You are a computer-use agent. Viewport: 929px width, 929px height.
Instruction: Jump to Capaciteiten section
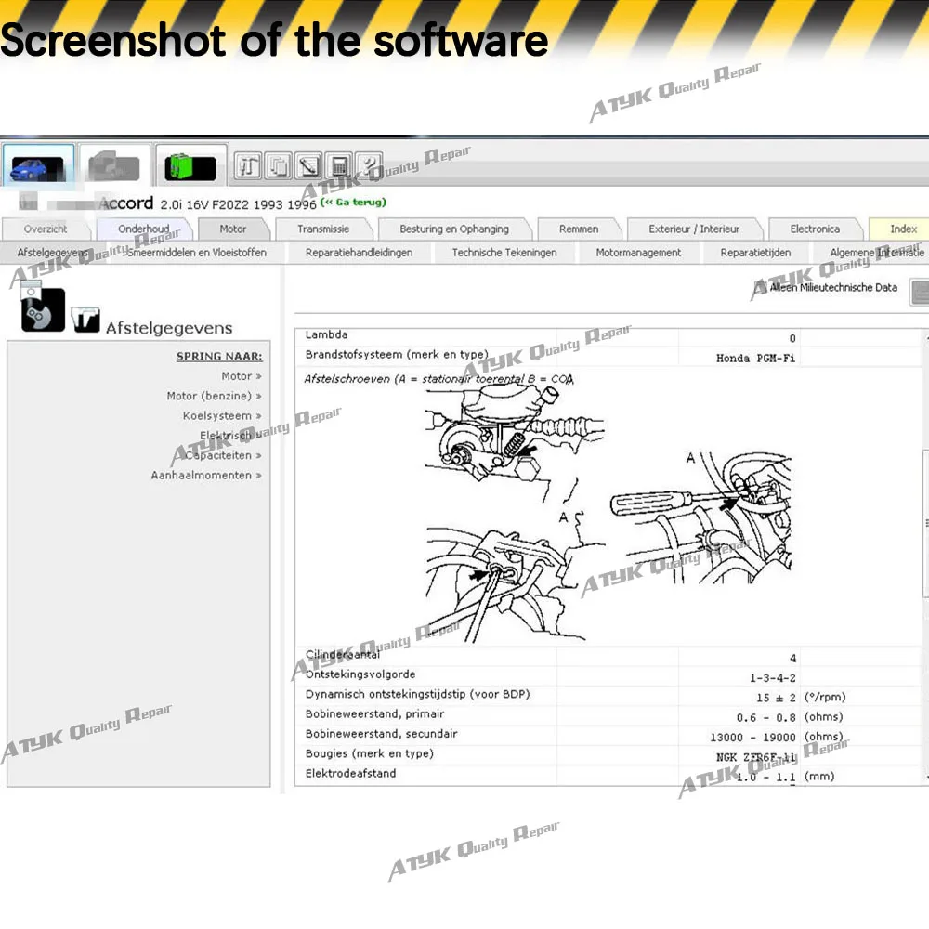[x=222, y=455]
